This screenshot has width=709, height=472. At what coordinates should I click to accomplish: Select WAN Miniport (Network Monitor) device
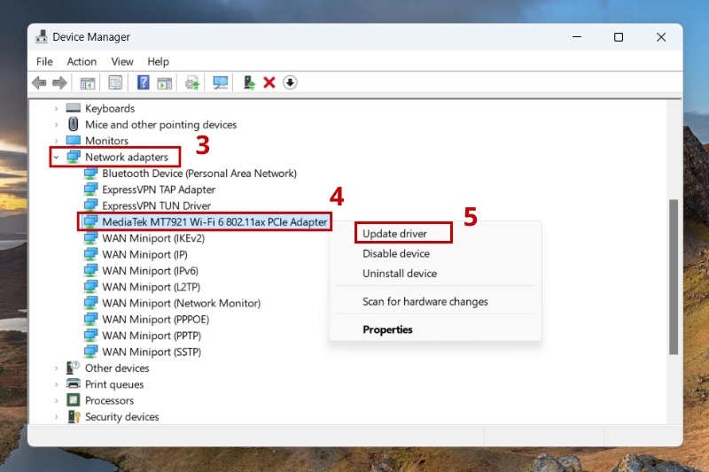[x=182, y=303]
